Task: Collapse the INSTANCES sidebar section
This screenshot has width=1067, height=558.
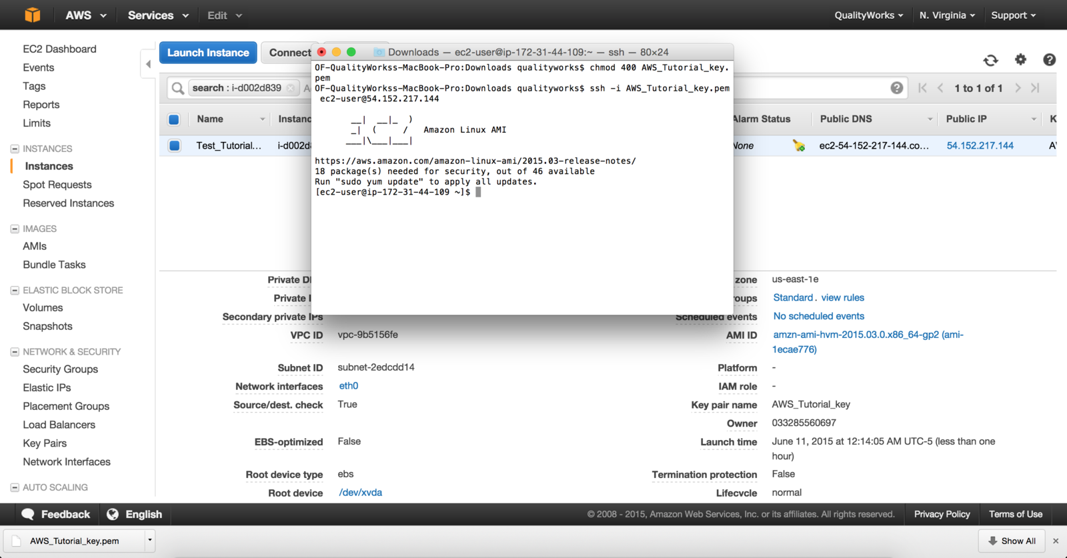Action: pos(15,149)
